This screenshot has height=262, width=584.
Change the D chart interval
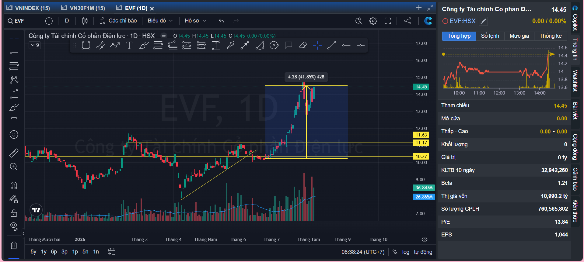(67, 21)
